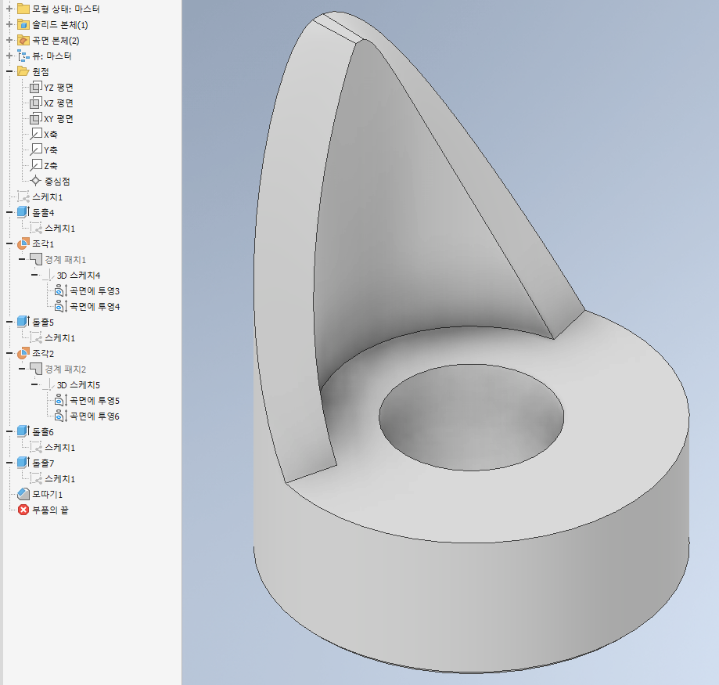Collapse the 돌출4 feature node
Image resolution: width=719 pixels, height=685 pixels.
[9, 212]
